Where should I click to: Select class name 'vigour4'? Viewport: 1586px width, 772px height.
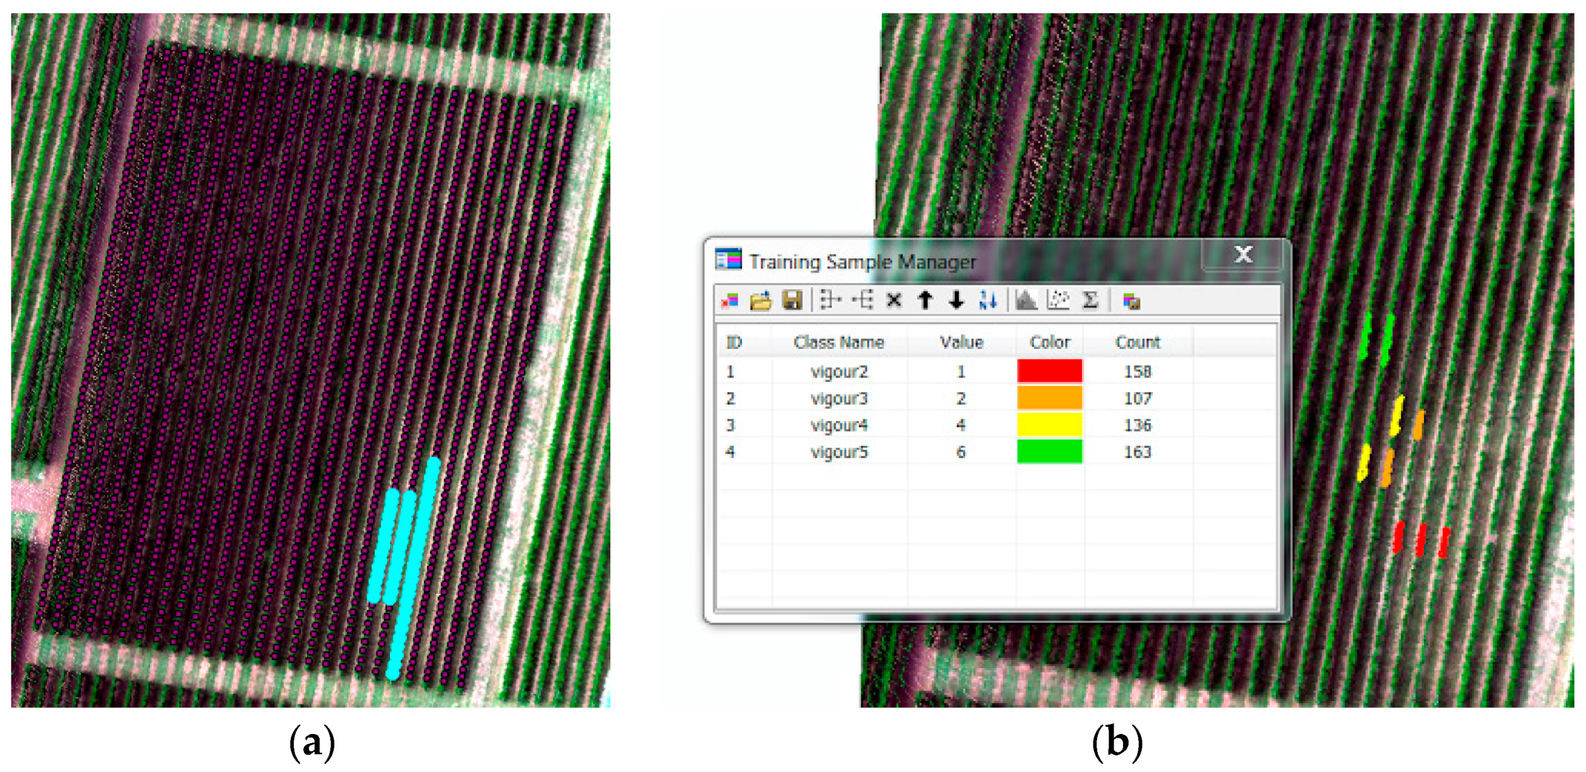pyautogui.click(x=839, y=426)
